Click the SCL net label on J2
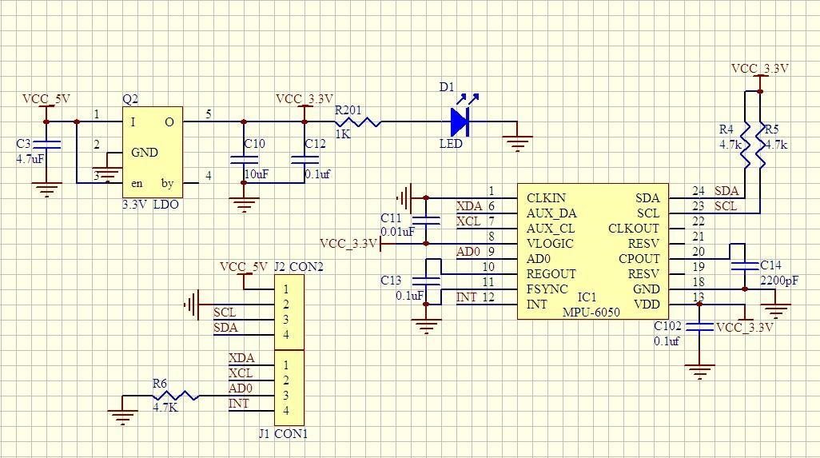This screenshot has height=458, width=820. pos(225,313)
